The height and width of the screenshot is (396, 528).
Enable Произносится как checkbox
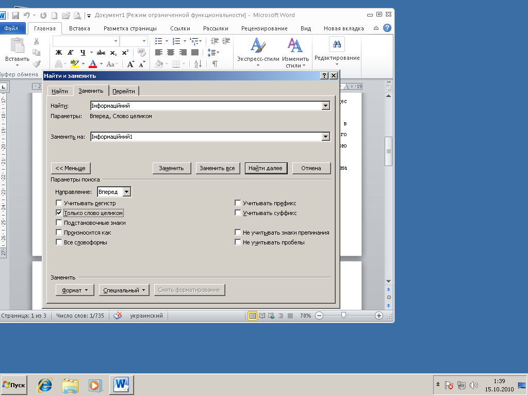(59, 233)
